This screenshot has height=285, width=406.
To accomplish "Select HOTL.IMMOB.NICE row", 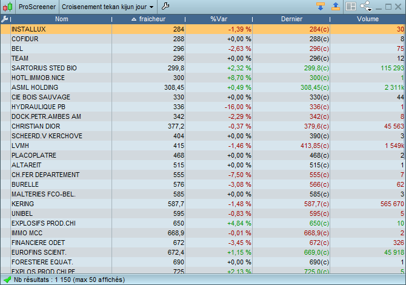I will click(x=203, y=78).
